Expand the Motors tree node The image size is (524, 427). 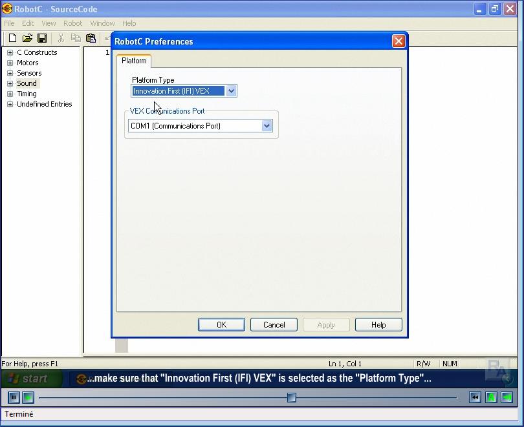pyautogui.click(x=10, y=63)
